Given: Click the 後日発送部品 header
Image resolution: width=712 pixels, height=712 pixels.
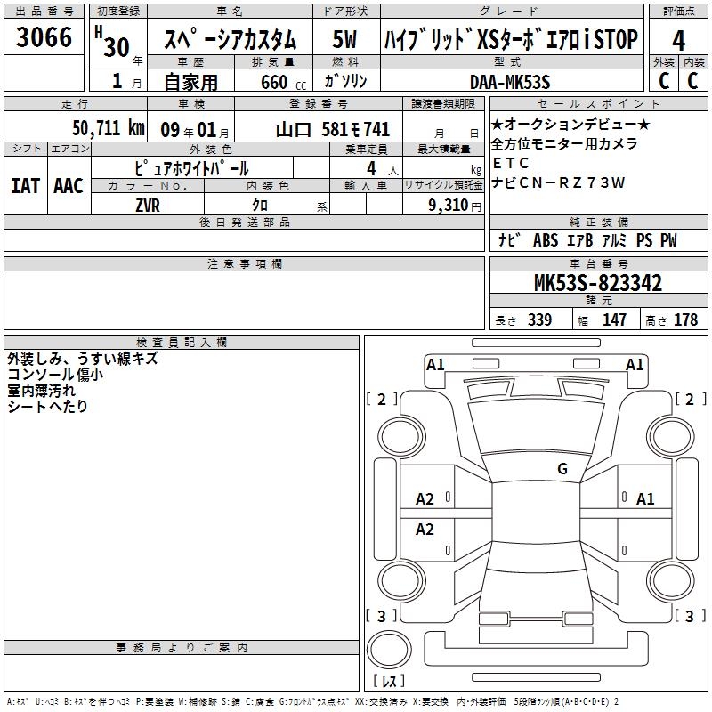Looking at the screenshot, I should click(x=244, y=222).
